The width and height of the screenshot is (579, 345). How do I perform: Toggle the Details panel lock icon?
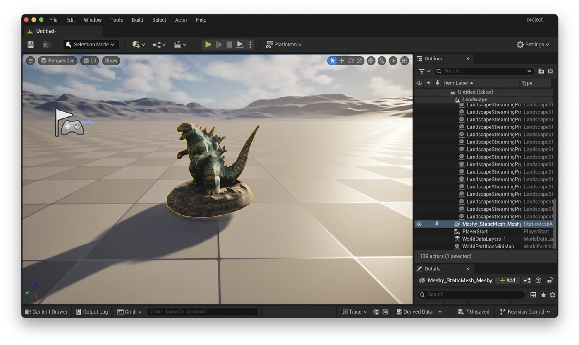tap(550, 280)
